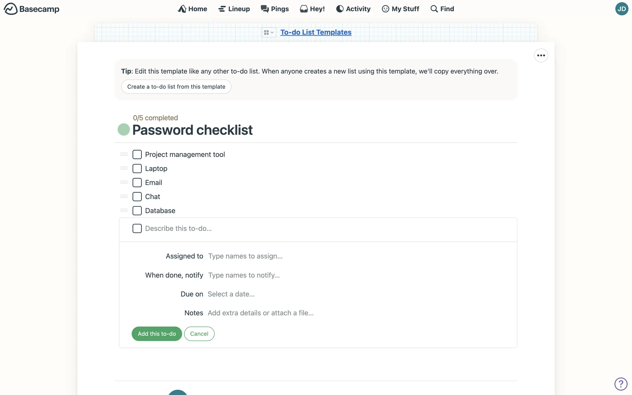Click the drag handle beside Laptop
632x395 pixels.
[124, 168]
